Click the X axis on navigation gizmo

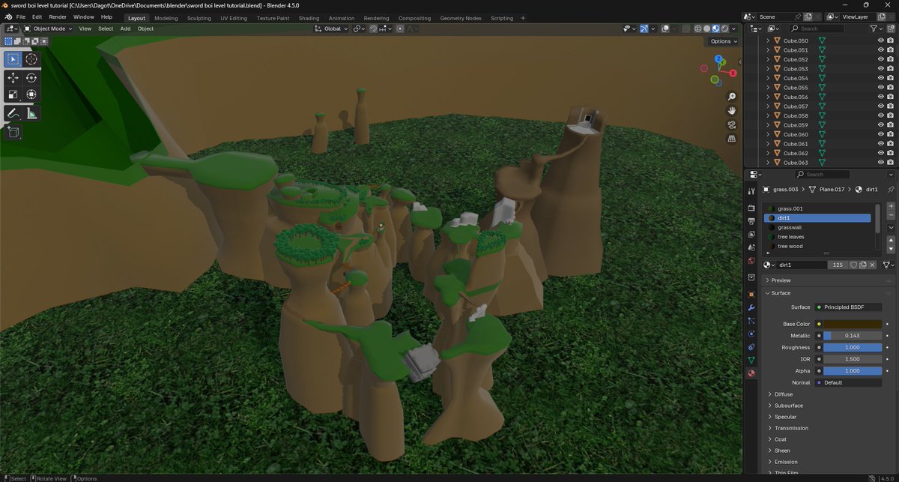tap(733, 73)
